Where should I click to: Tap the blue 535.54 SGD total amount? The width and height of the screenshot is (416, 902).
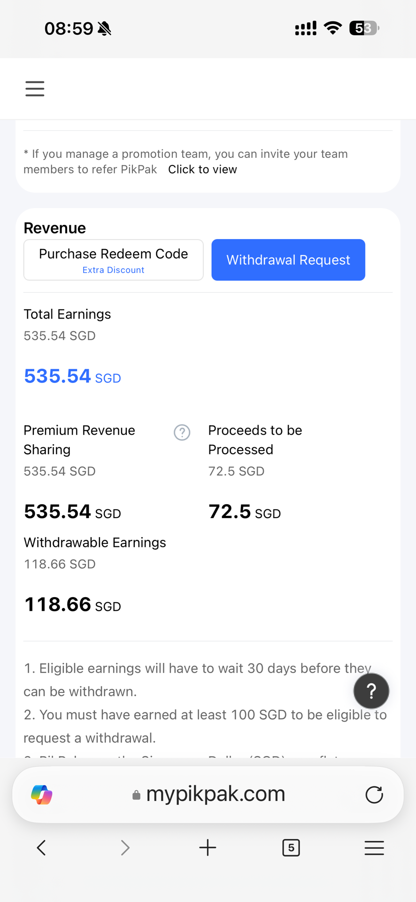pos(72,376)
